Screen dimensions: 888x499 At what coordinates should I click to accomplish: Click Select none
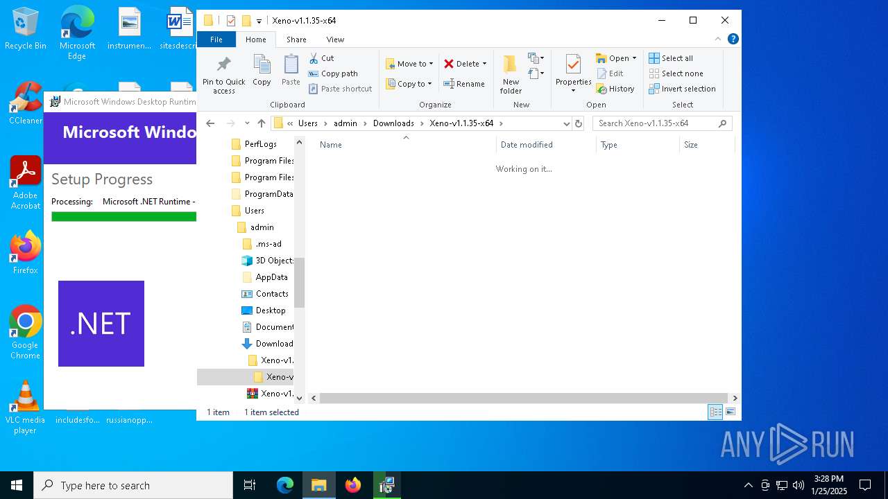tap(676, 73)
